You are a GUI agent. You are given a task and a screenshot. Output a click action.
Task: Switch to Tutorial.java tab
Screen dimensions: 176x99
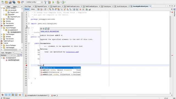(x=107, y=6)
